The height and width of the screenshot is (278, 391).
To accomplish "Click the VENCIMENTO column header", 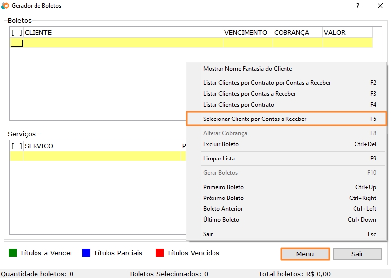I will pos(248,33).
